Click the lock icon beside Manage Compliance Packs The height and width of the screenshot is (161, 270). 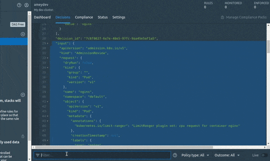(222, 17)
